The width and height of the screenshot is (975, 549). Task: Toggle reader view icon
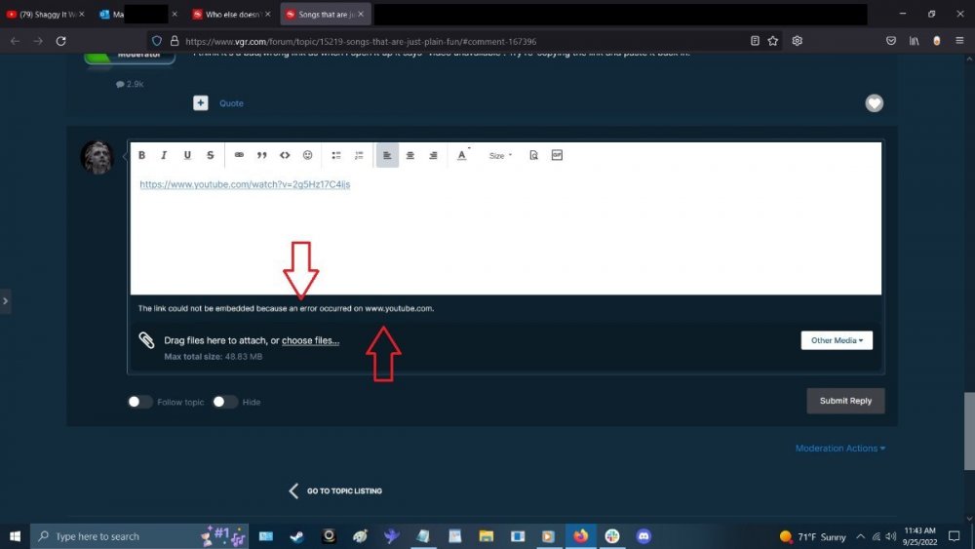(x=755, y=41)
